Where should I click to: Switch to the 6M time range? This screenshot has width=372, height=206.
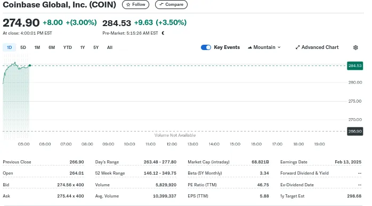tap(52, 47)
